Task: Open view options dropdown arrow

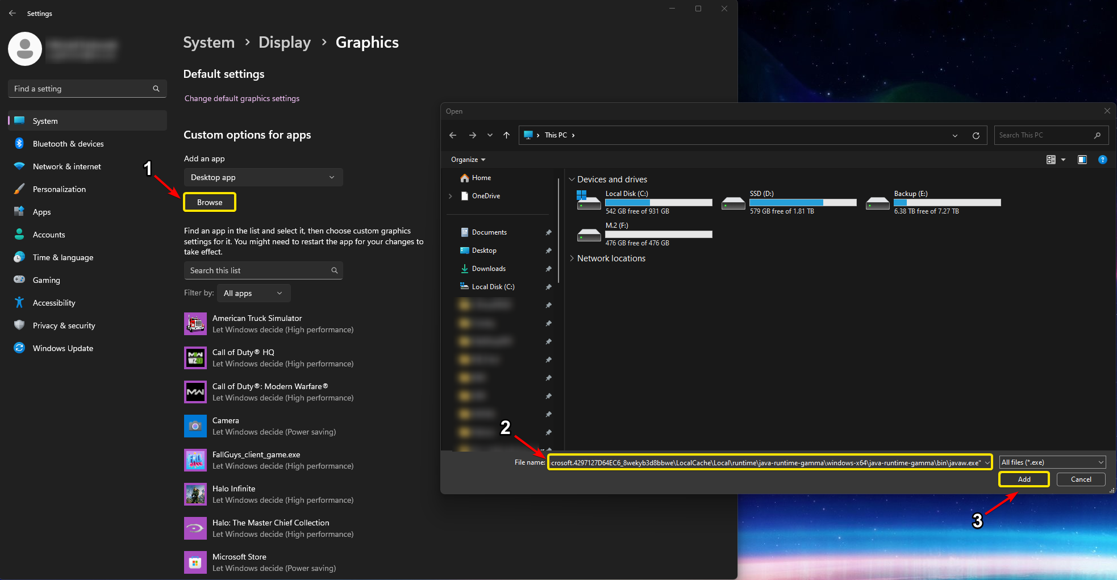Action: point(1064,160)
